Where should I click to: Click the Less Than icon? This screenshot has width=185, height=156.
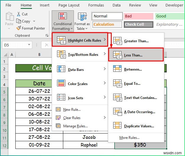pos(117,55)
